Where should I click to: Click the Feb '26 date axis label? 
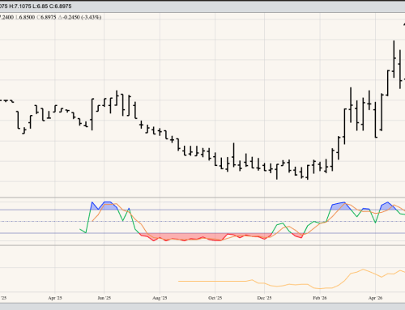click(320, 298)
